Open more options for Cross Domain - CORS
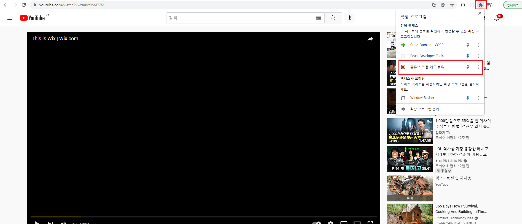This screenshot has width=522, height=224. pos(479,45)
